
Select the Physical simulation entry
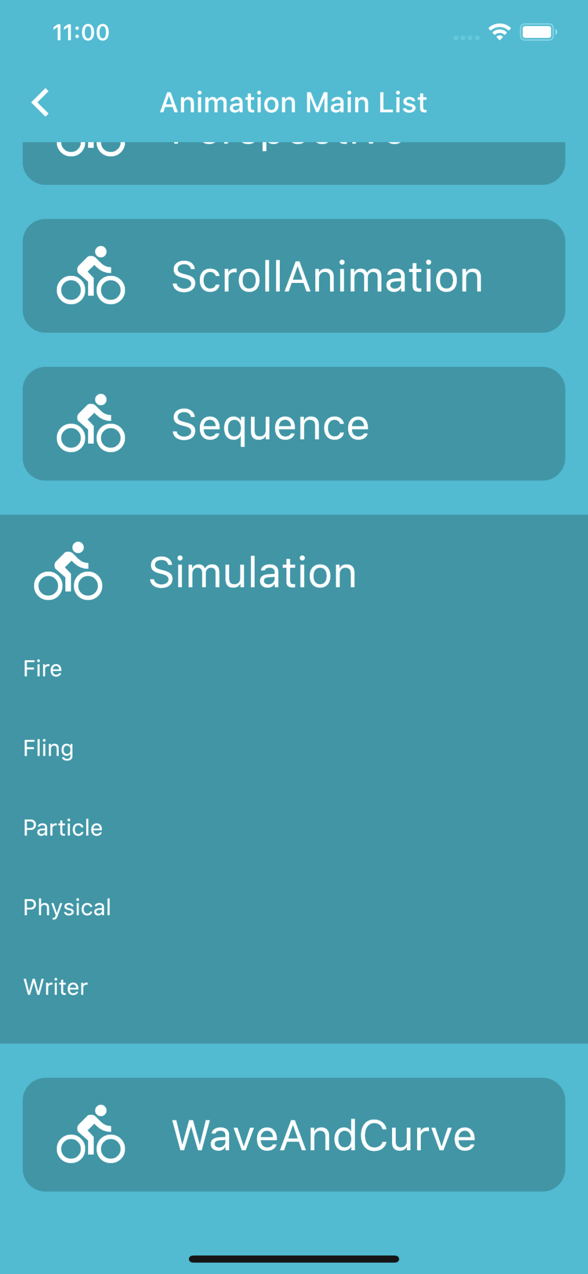[68, 908]
